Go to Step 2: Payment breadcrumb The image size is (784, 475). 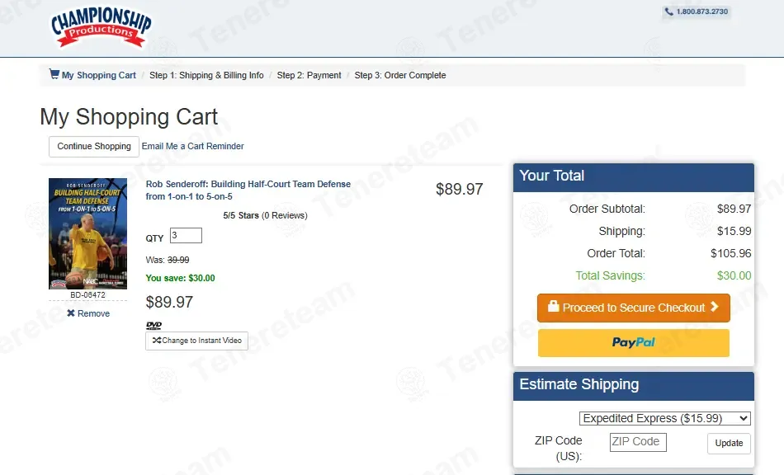point(309,75)
